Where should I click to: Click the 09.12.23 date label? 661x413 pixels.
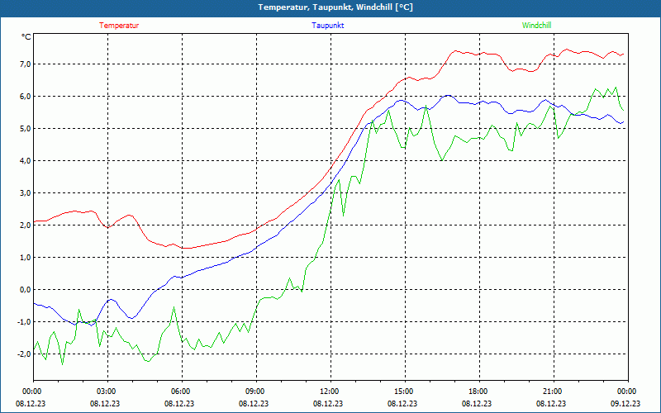pyautogui.click(x=625, y=403)
